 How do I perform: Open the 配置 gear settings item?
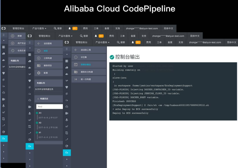(46, 73)
